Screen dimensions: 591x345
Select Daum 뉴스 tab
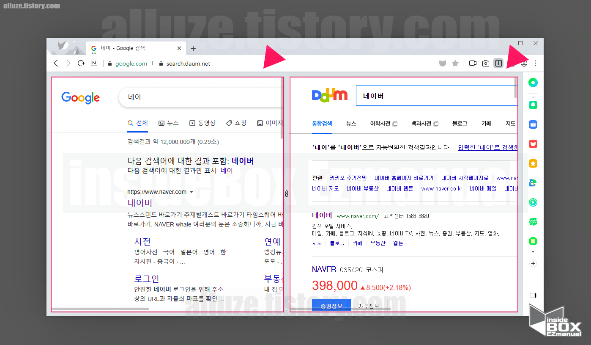point(351,124)
